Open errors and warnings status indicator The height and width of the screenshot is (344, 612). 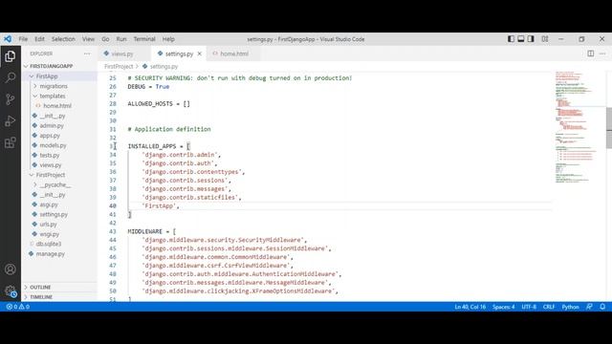18,307
